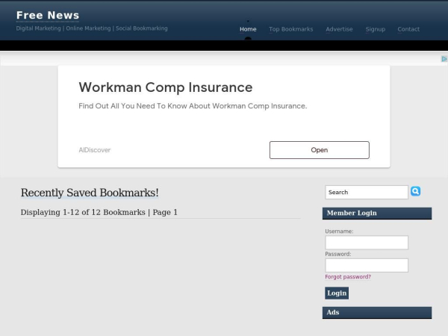The image size is (448, 336).
Task: Click into the Username field
Action: 366,243
